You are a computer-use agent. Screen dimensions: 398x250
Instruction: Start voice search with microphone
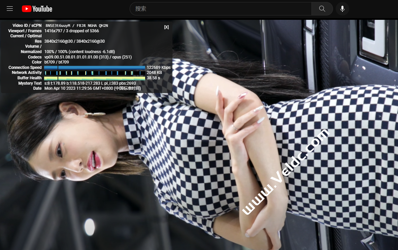(342, 9)
